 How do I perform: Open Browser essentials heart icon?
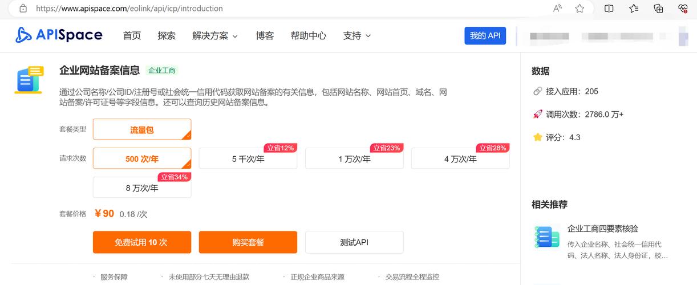(683, 9)
